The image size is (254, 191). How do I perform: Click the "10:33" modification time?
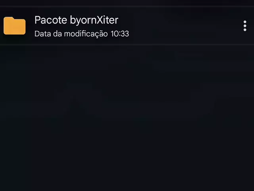click(120, 34)
